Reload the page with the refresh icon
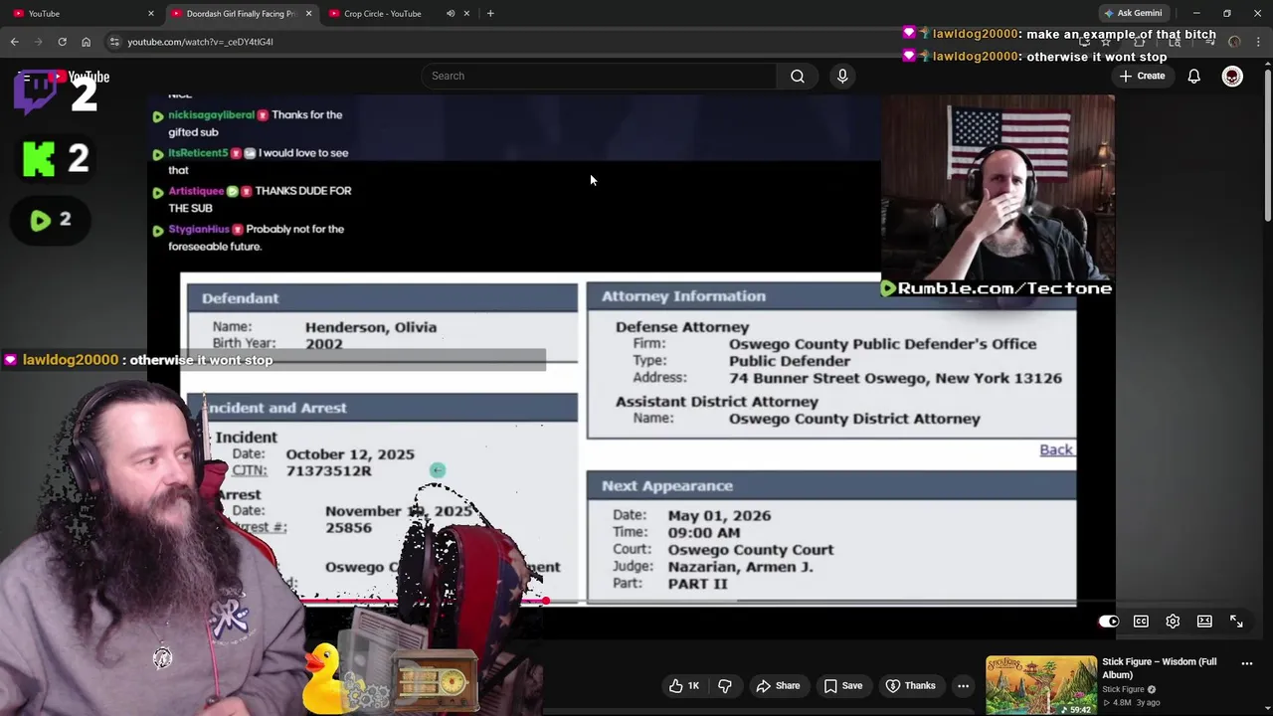Image resolution: width=1273 pixels, height=716 pixels. [62, 42]
